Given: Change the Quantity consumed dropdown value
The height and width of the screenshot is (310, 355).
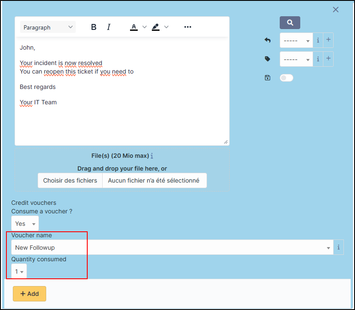Looking at the screenshot, I should click(x=19, y=272).
